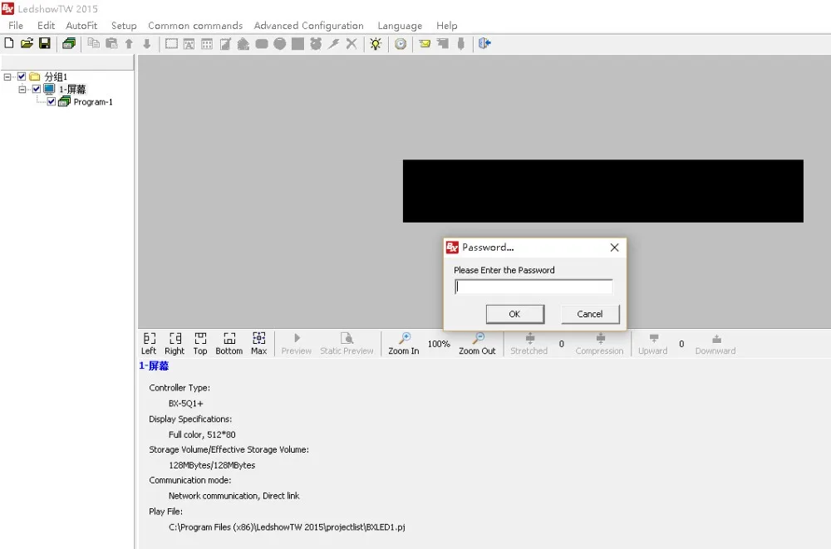Open the Language menu
831x549 pixels.
[400, 26]
